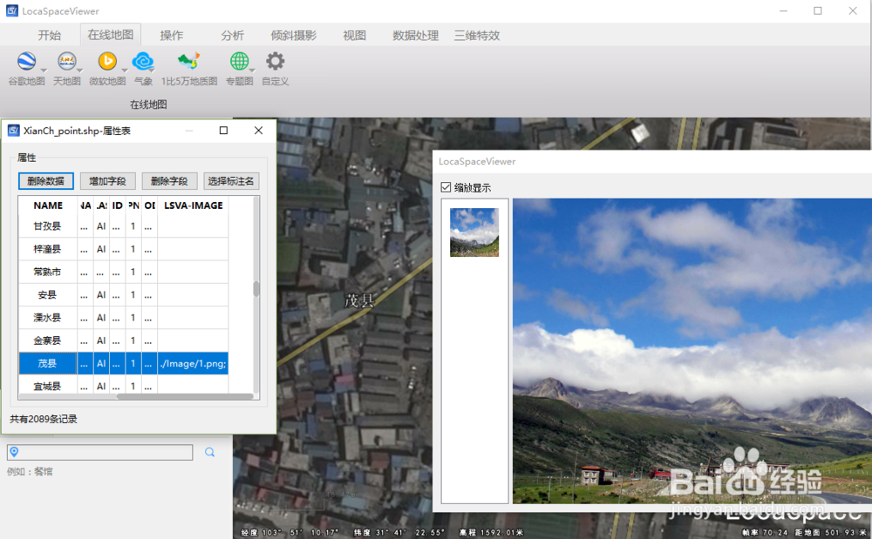
Task: Open the 数据处理 ribbon tab
Action: (415, 36)
